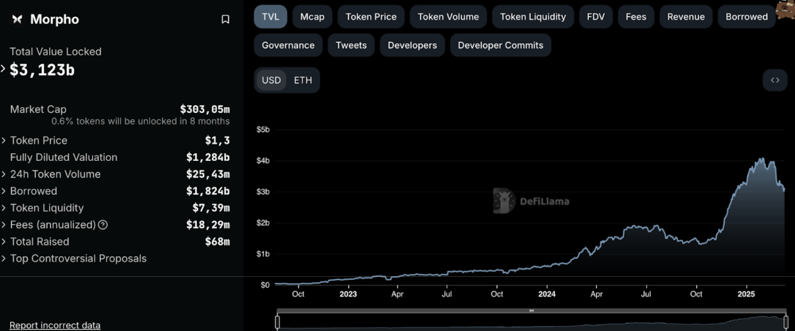Switch chart denomination to USD
The width and height of the screenshot is (795, 331).
pyautogui.click(x=271, y=80)
